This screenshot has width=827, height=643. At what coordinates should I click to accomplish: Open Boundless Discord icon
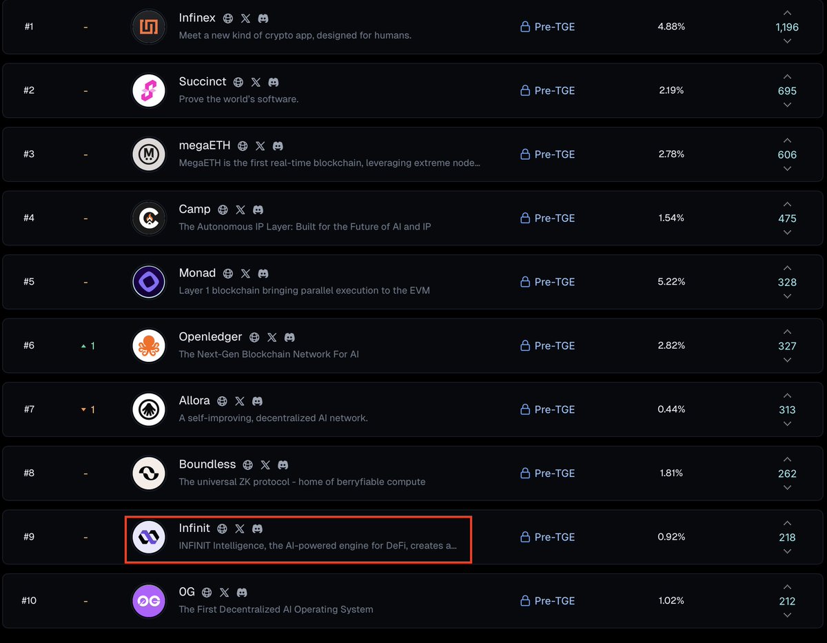[283, 465]
